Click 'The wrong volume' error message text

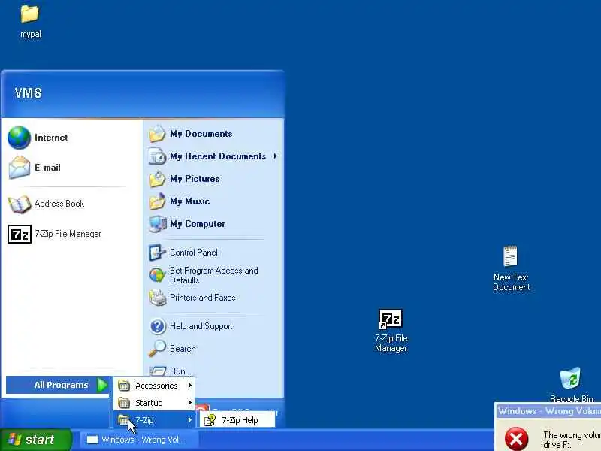[572, 440]
